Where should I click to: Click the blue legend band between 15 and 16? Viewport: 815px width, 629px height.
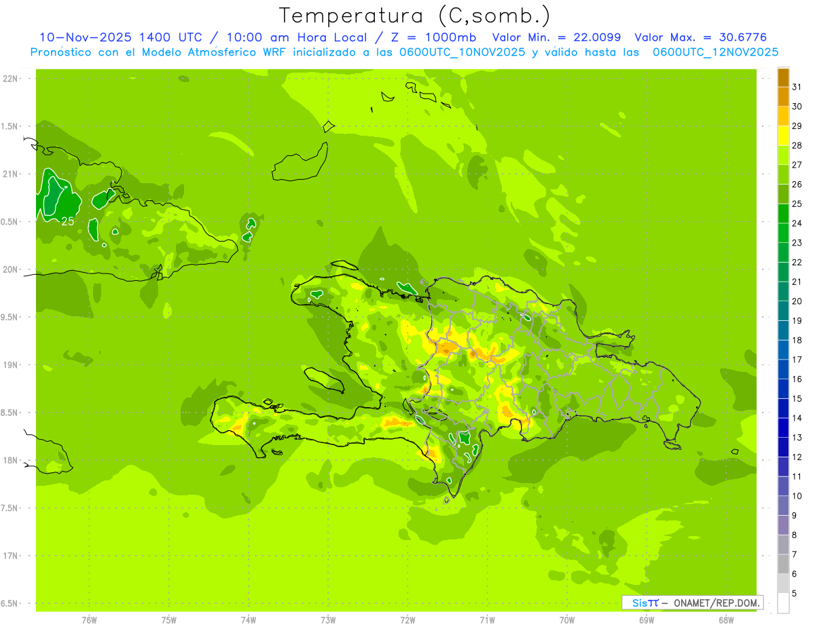[x=783, y=388]
